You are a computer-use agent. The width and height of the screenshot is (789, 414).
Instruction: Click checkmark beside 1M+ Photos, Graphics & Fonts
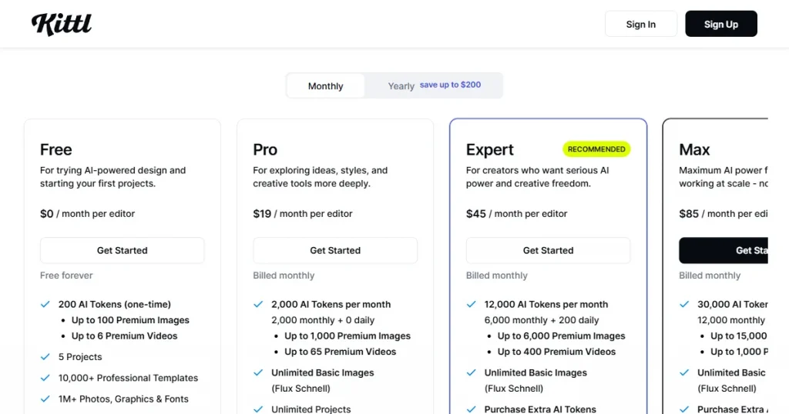point(45,399)
